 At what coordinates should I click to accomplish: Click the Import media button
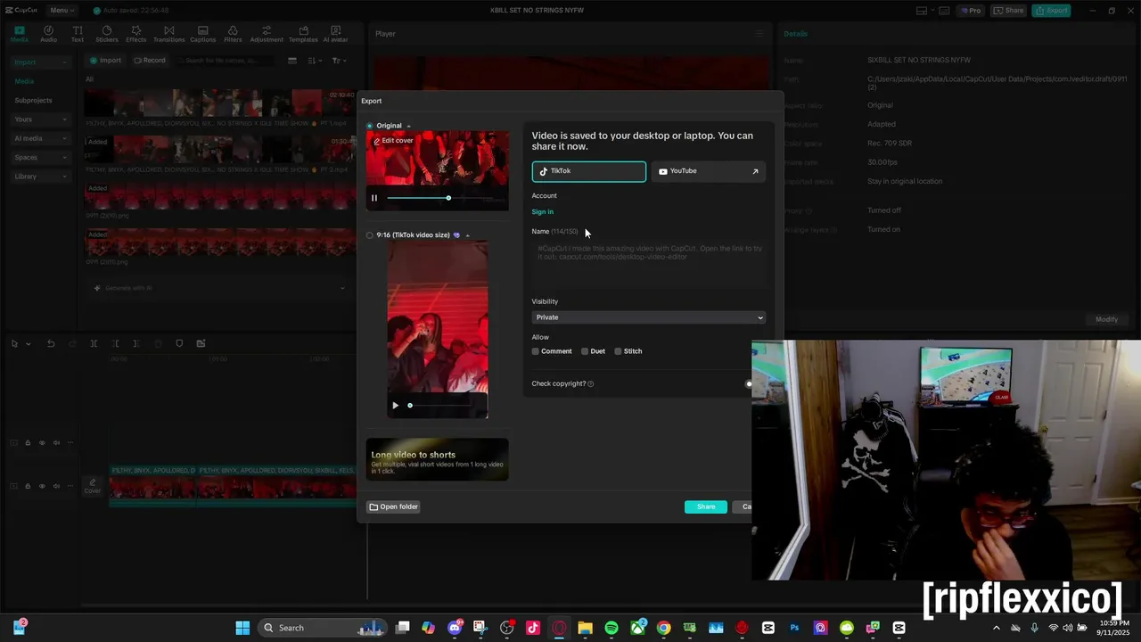click(x=105, y=61)
